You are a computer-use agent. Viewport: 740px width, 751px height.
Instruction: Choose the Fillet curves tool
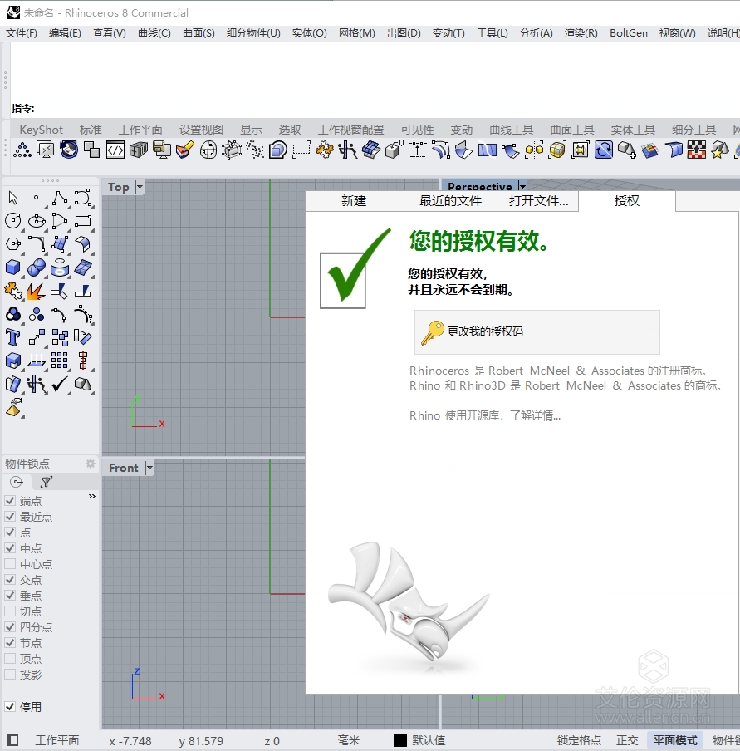point(37,243)
